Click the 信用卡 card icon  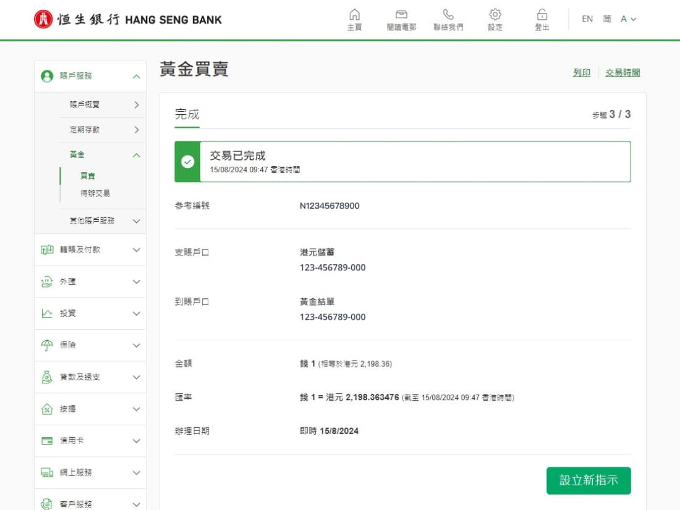(x=47, y=441)
